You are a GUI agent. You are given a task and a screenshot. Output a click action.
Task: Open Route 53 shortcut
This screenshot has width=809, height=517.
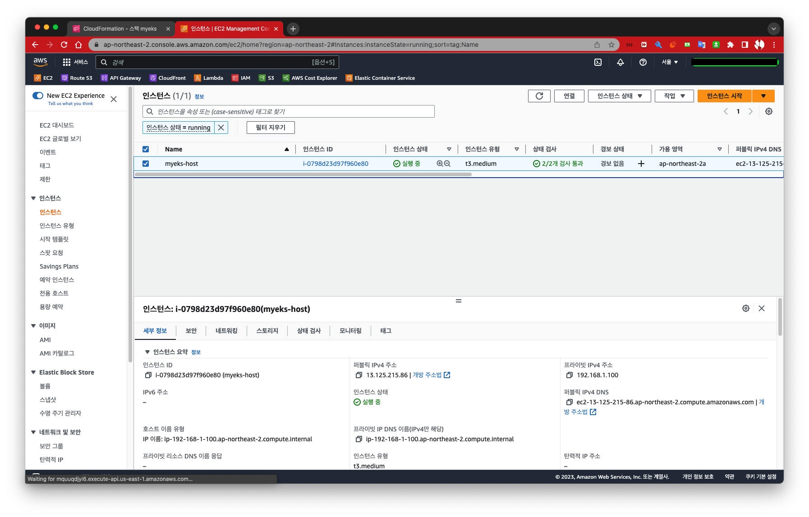(x=77, y=78)
